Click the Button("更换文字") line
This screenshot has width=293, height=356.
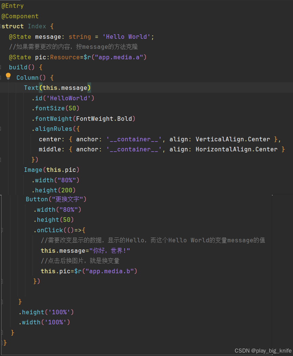[56, 199]
